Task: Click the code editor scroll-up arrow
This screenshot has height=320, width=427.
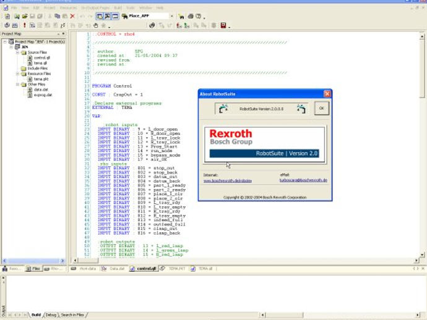Action: tap(422, 36)
